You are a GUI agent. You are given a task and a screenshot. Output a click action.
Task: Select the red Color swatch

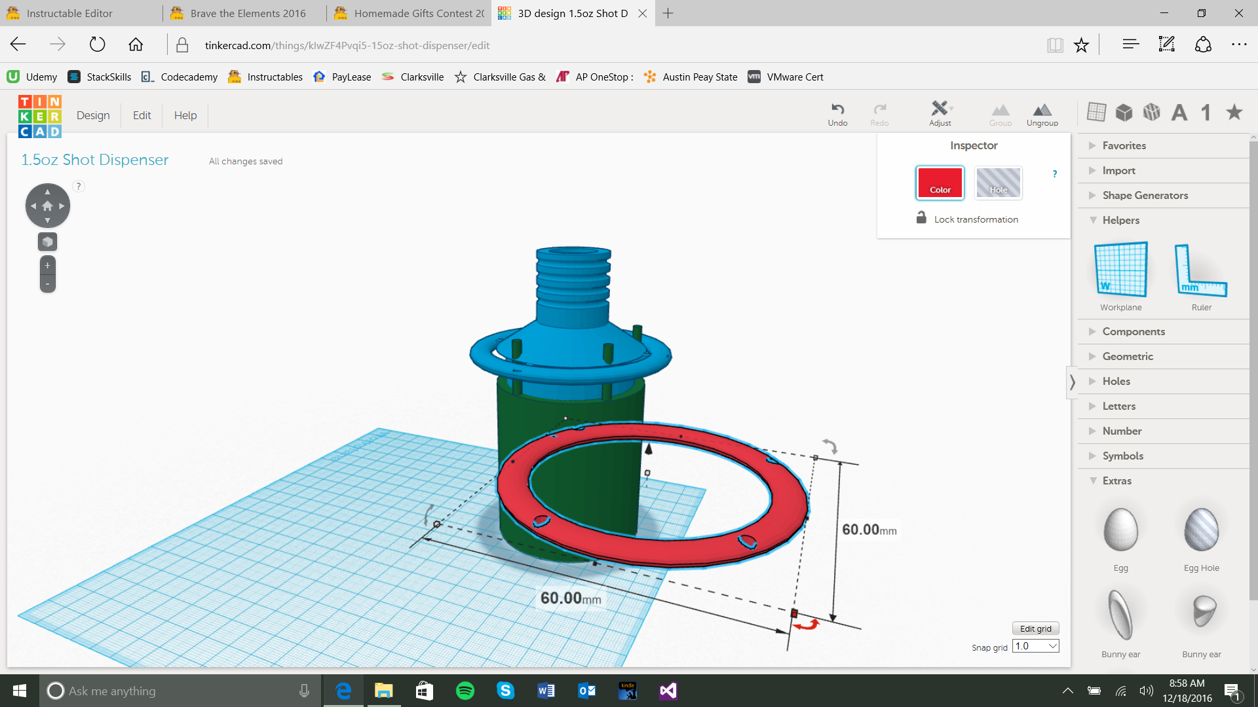pyautogui.click(x=940, y=183)
